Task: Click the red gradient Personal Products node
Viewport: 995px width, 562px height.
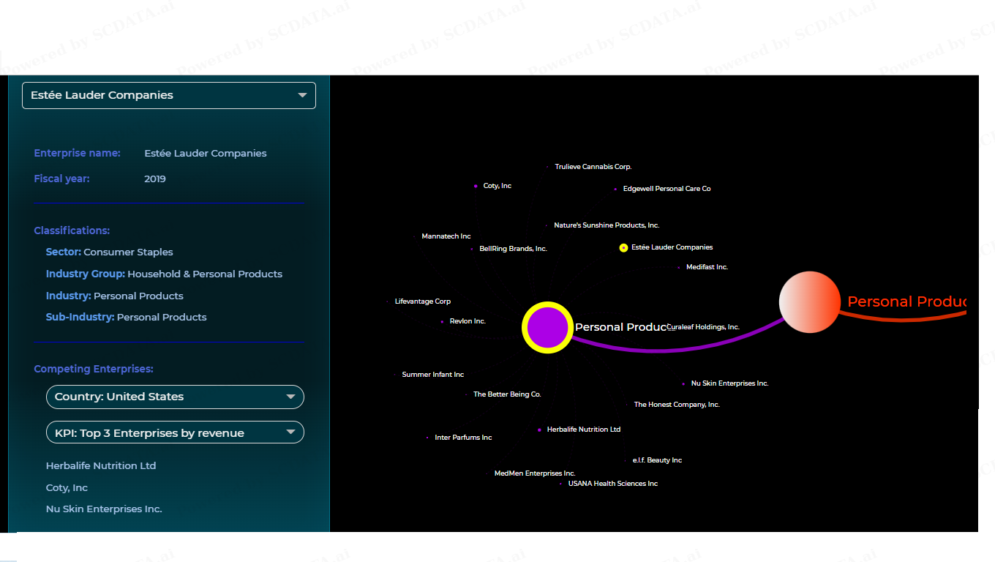Action: 810,301
